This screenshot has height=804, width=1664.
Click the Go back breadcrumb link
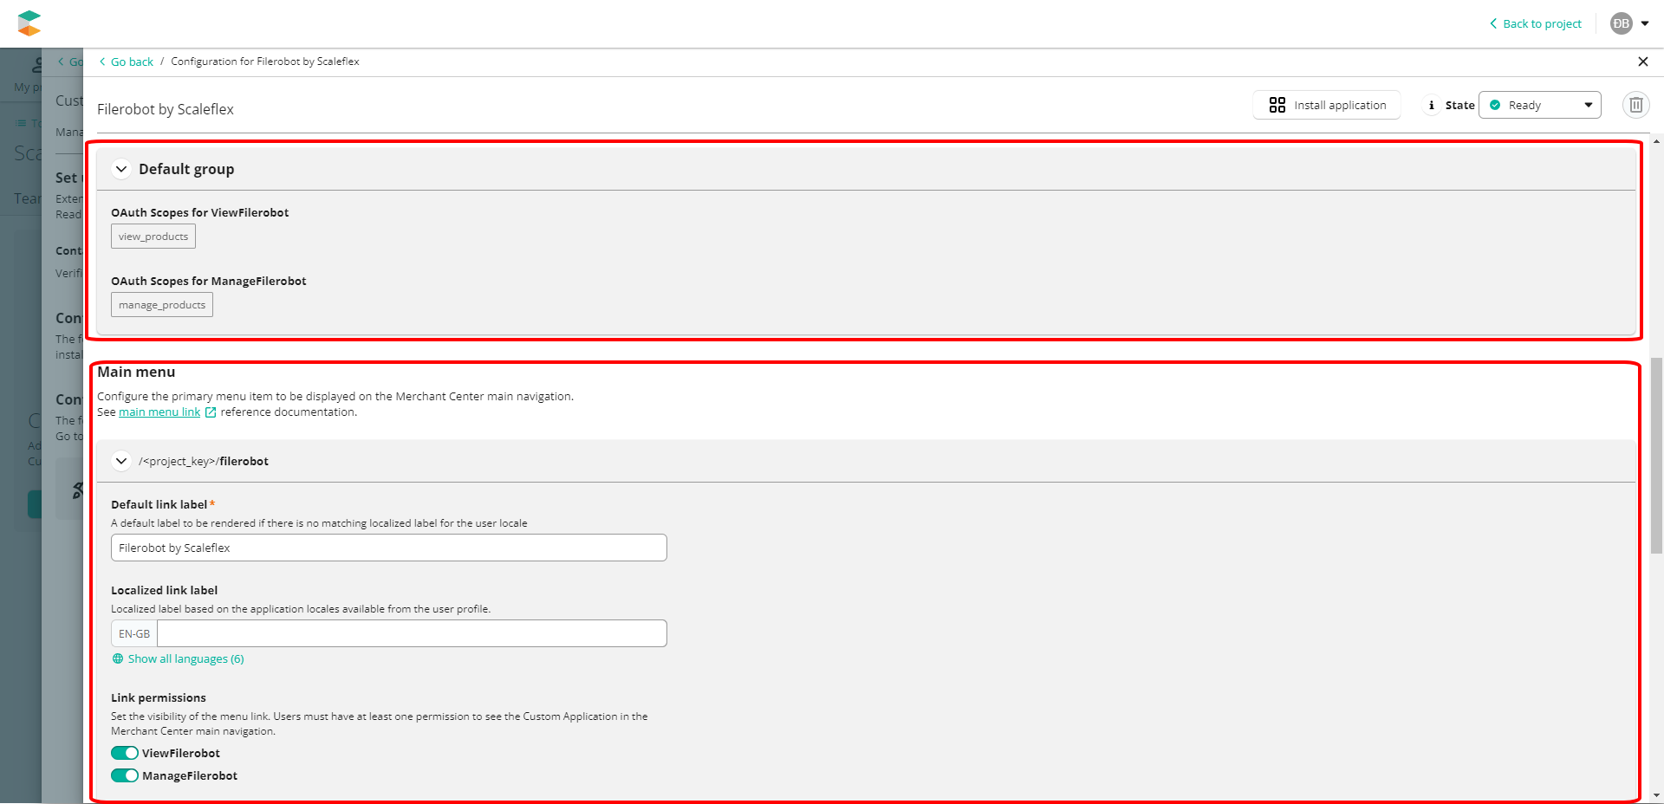click(127, 62)
